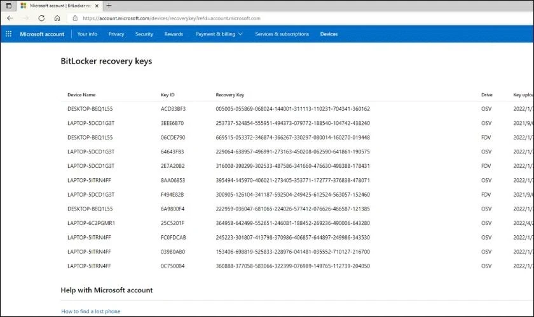Open a new browser tab
The height and width of the screenshot is (317, 534).
(x=109, y=6)
